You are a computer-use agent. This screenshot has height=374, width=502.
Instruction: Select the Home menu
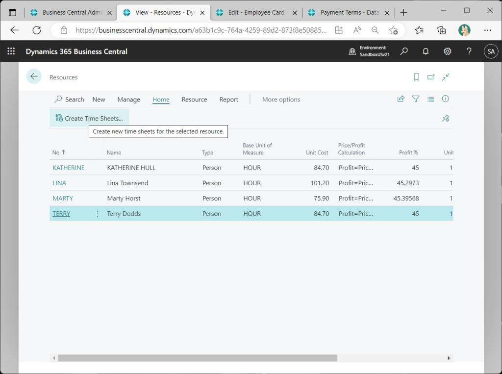[x=161, y=100]
